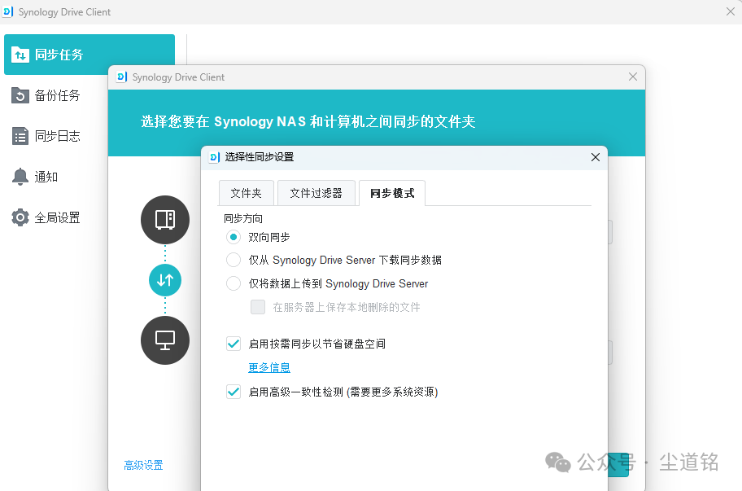
Task: Click the two-way sync arrows icon
Action: 165,280
